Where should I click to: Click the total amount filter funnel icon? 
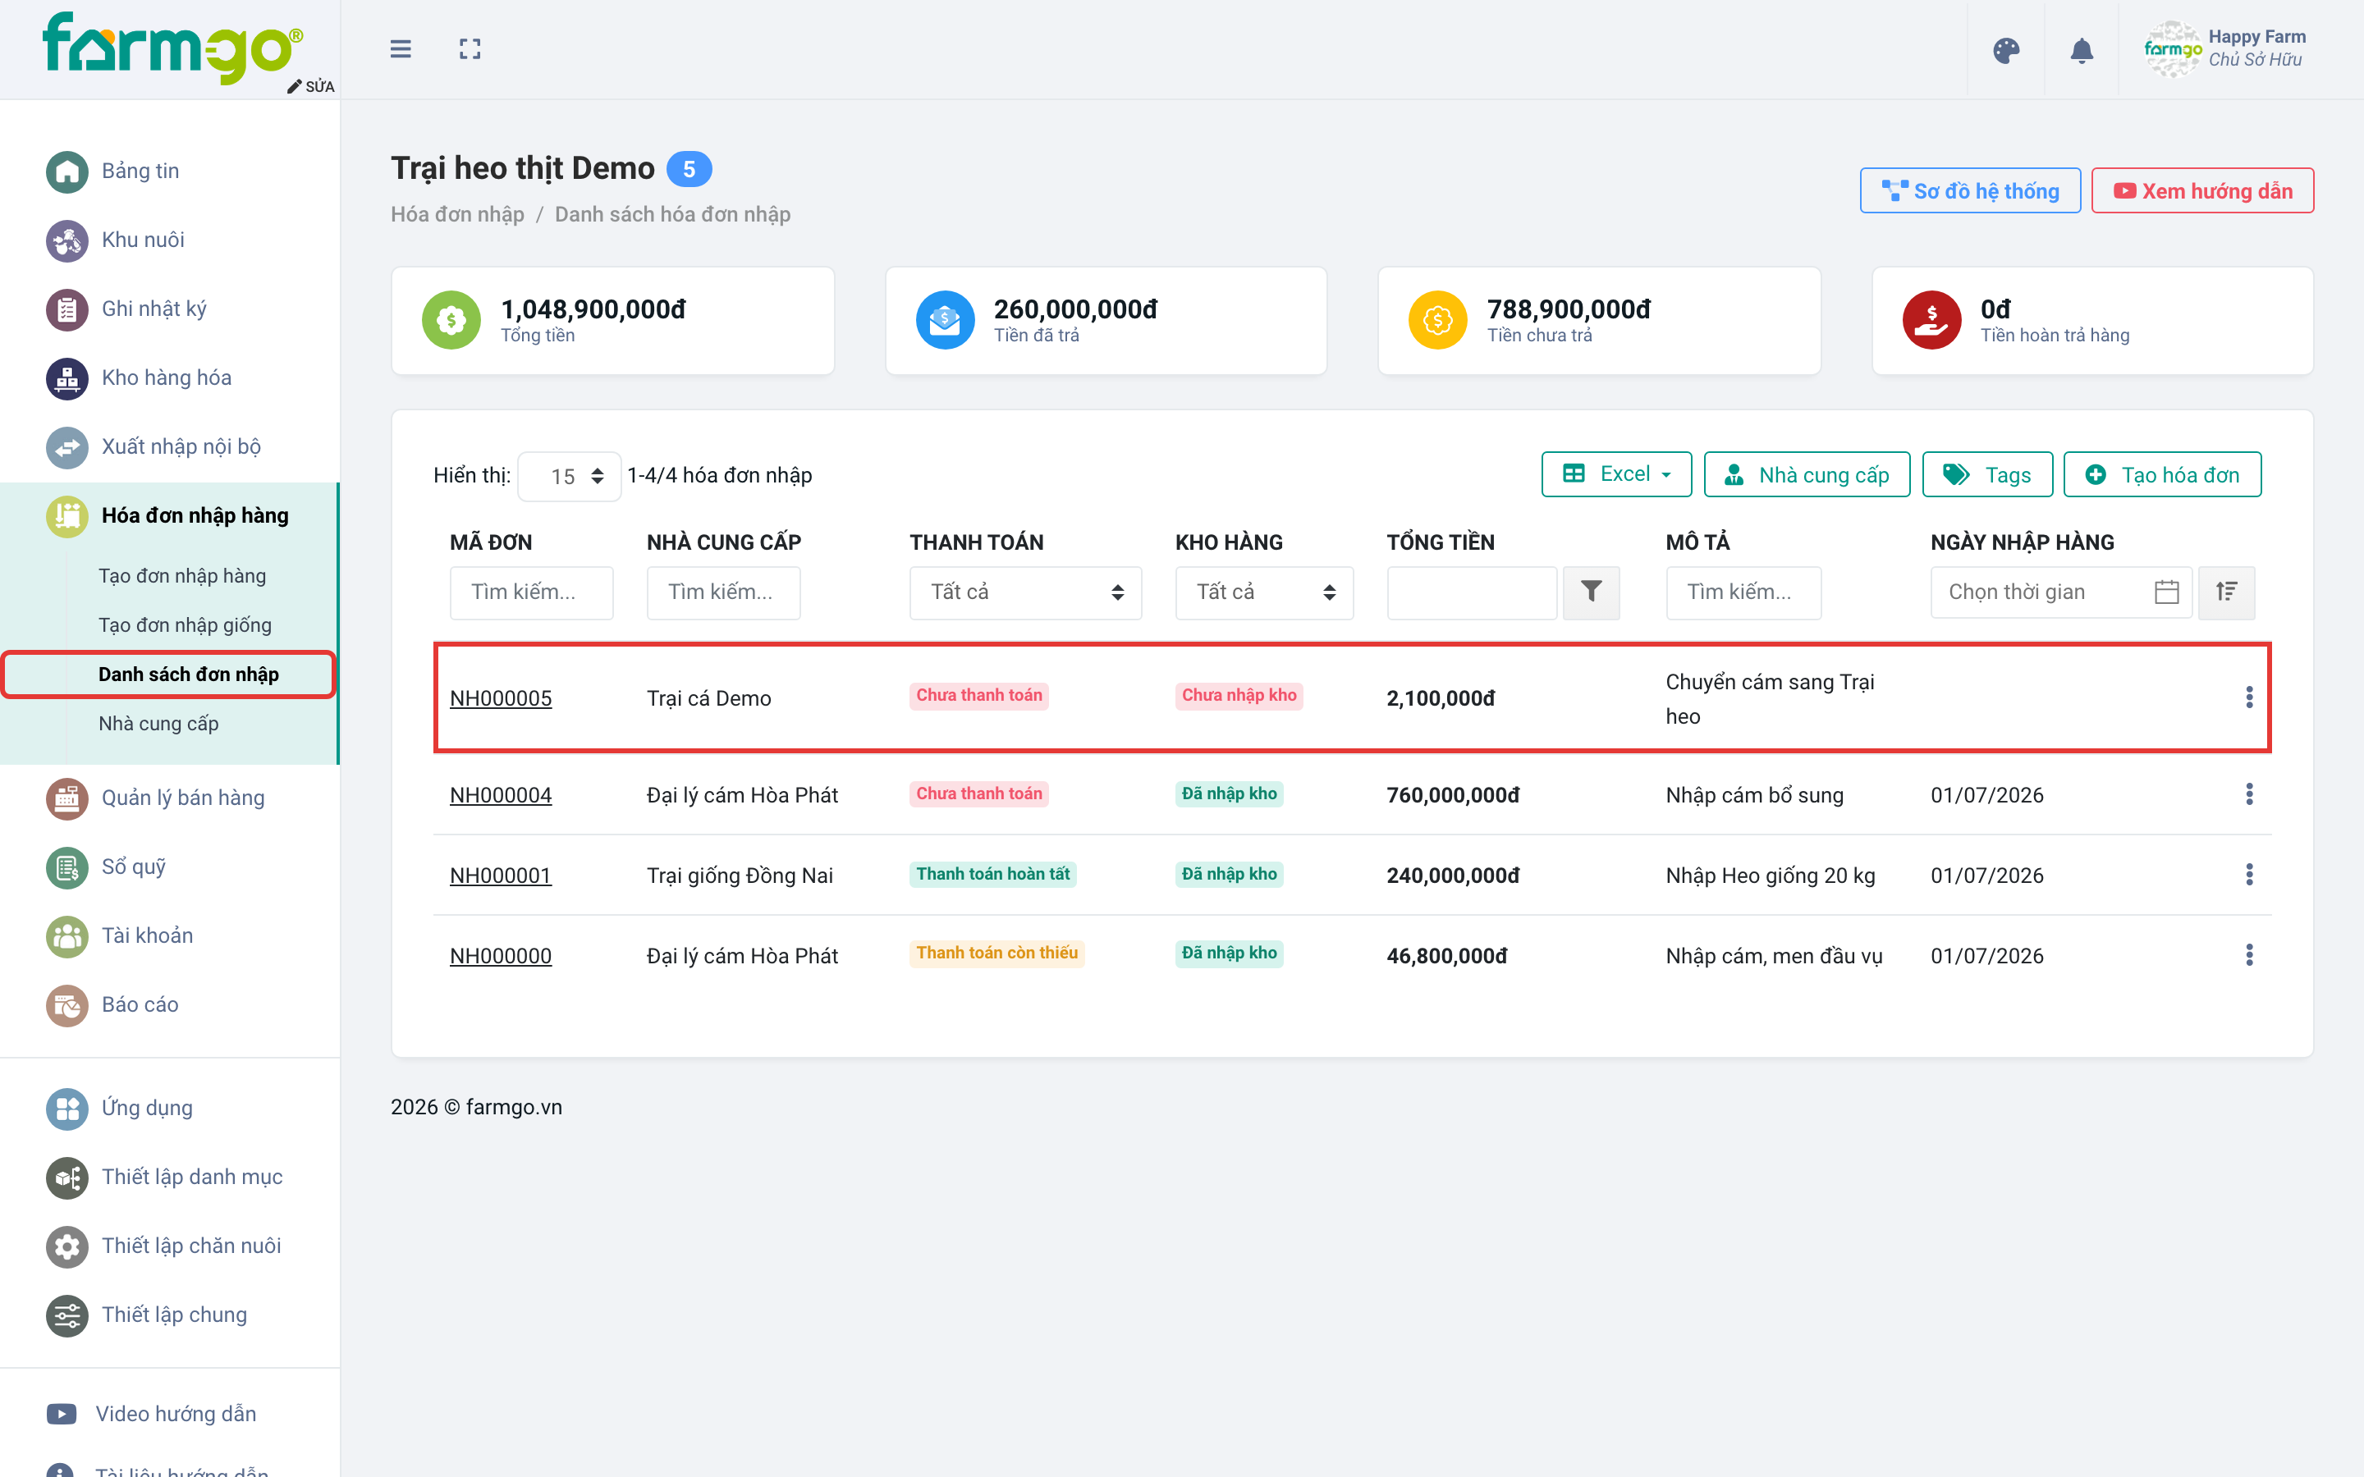[x=1590, y=592]
